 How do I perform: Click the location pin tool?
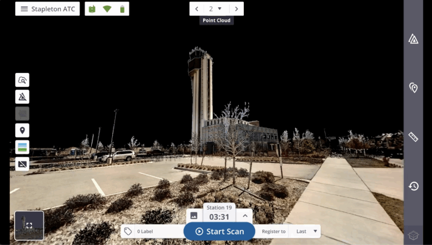point(22,130)
